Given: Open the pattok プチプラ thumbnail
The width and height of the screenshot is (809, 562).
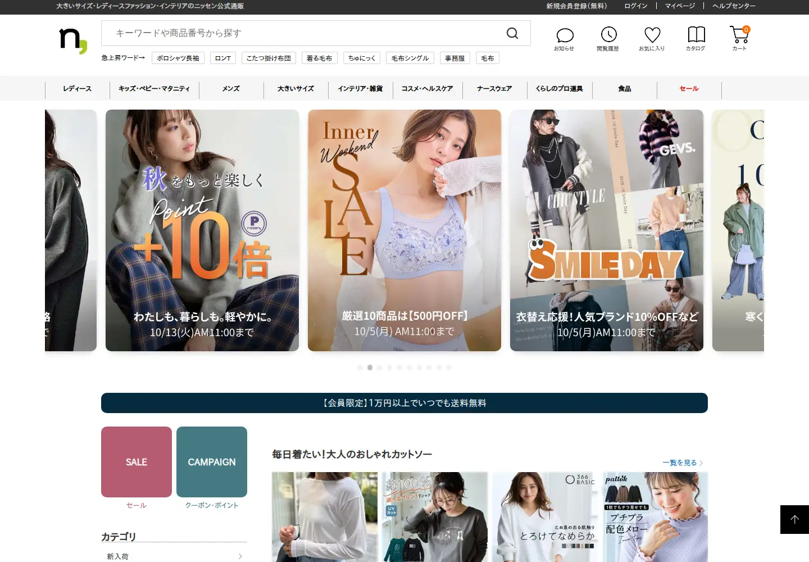Looking at the screenshot, I should point(655,517).
